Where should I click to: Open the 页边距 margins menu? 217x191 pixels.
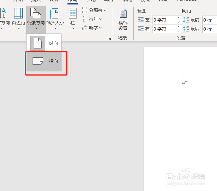(x=18, y=19)
